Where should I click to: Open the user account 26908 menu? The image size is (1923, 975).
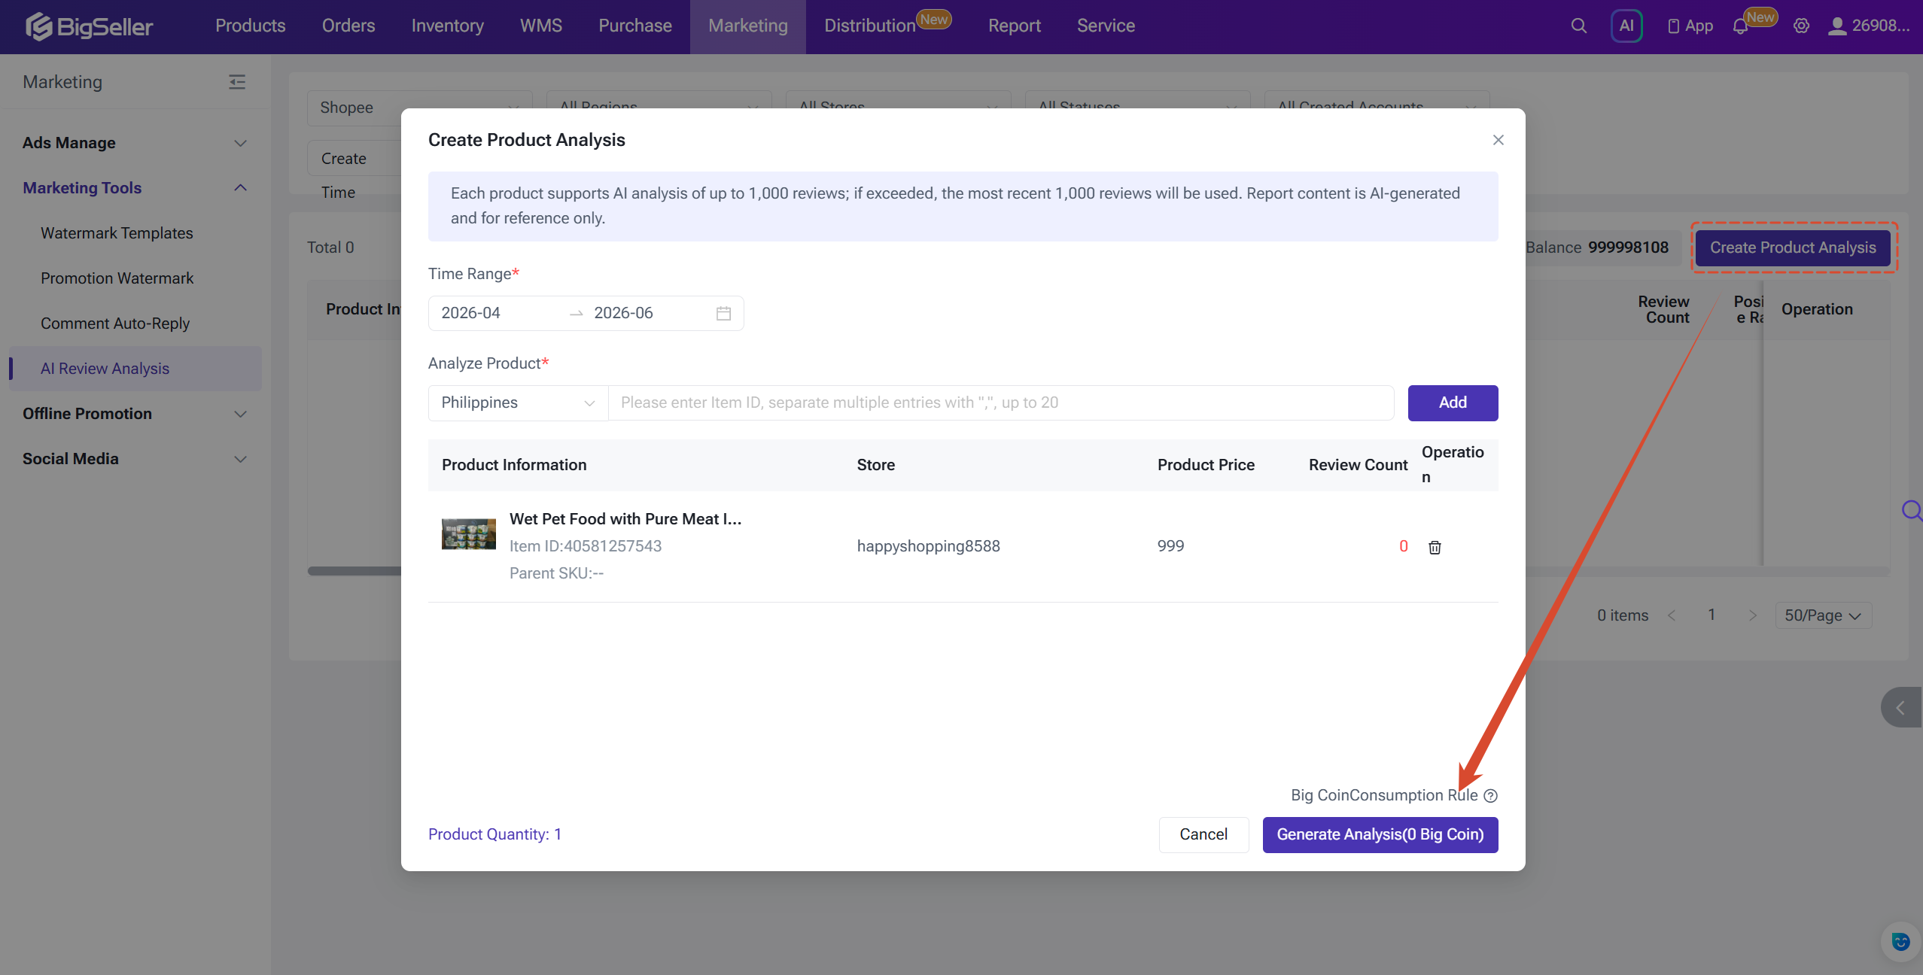click(1869, 26)
